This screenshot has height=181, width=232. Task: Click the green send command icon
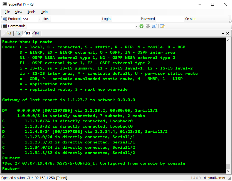141,26
